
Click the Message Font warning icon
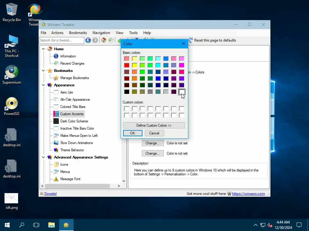pyautogui.click(x=56, y=179)
